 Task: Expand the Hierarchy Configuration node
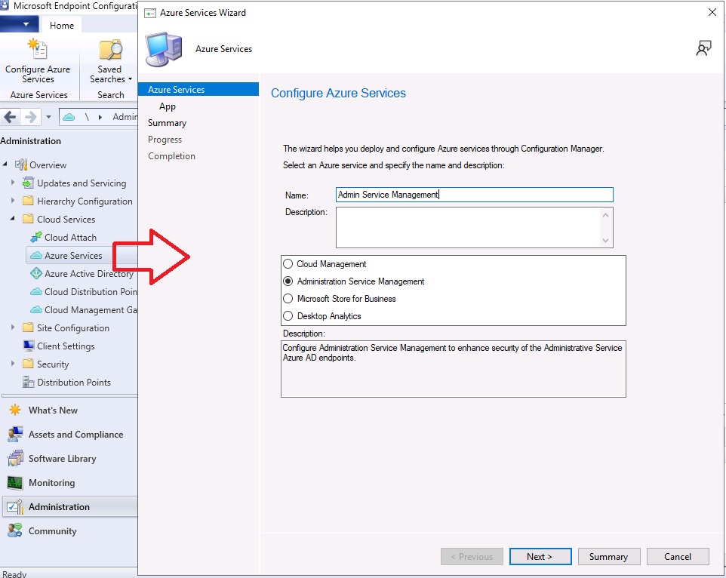[x=13, y=201]
